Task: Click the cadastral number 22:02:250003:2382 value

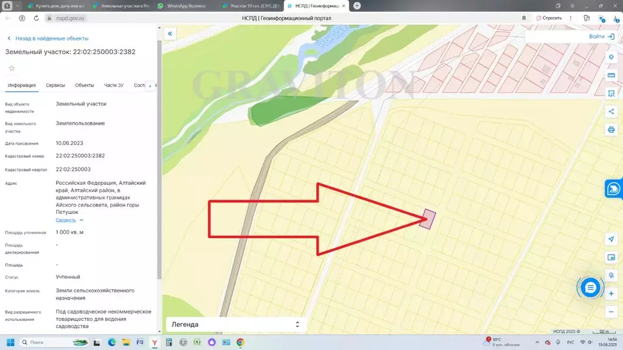Action: click(x=80, y=156)
